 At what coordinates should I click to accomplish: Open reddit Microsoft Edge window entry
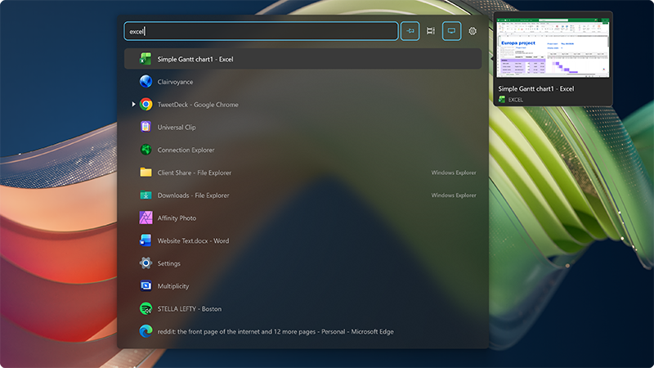tap(302, 331)
